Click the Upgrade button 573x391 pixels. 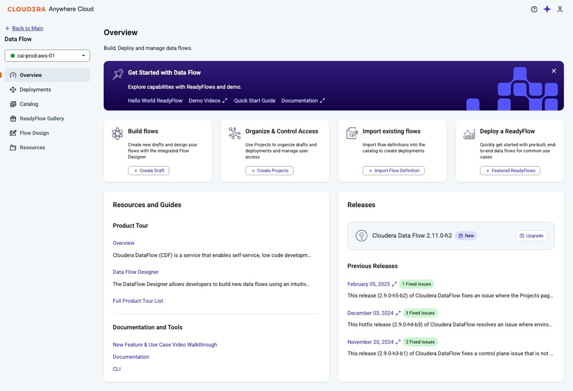531,235
